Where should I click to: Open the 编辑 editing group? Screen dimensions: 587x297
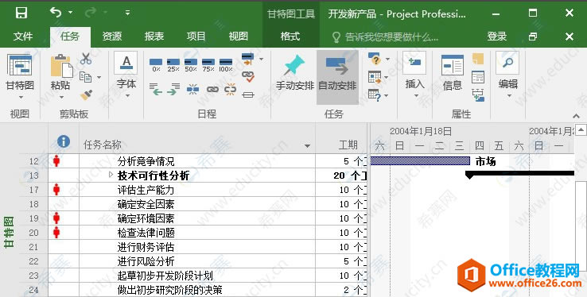tap(508, 75)
